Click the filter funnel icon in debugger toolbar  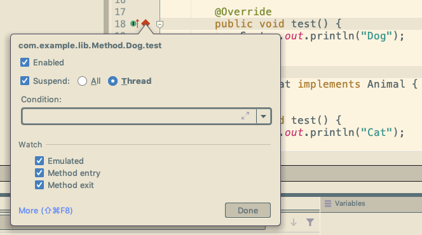[x=310, y=222]
